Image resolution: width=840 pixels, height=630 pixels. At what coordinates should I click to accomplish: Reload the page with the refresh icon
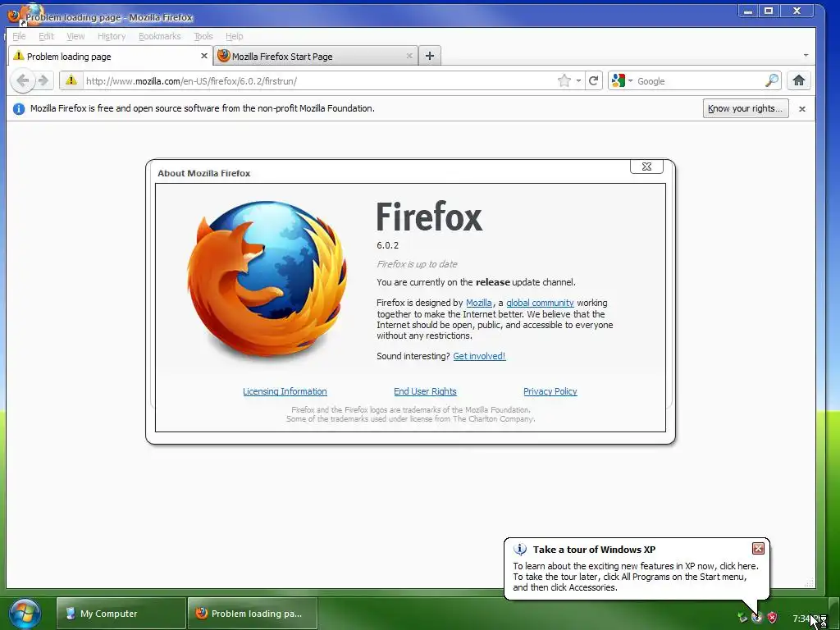pos(594,81)
